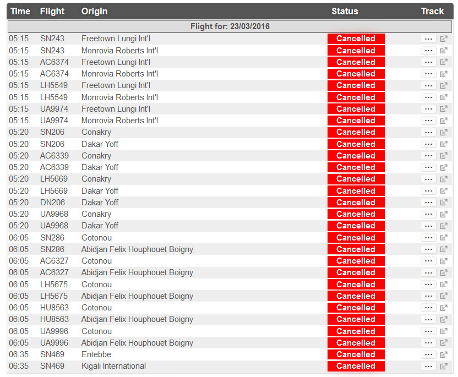Open external link for UA9996 Cotonou flight
The height and width of the screenshot is (377, 458).
tap(444, 331)
